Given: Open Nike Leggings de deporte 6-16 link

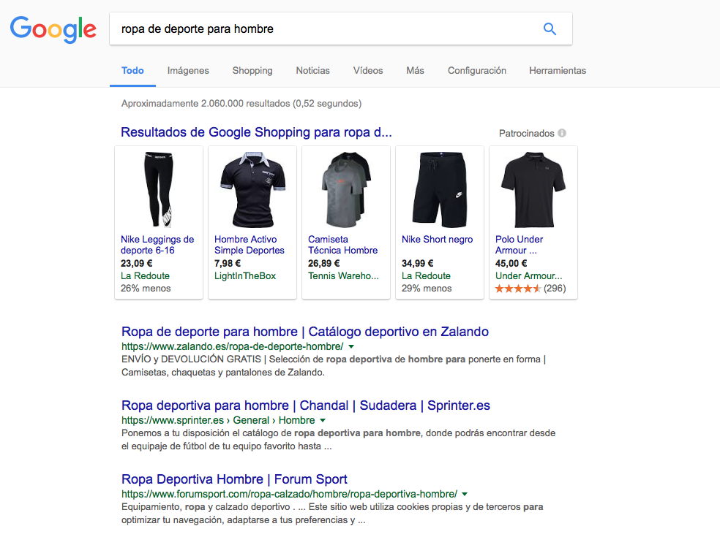Looking at the screenshot, I should 157,245.
